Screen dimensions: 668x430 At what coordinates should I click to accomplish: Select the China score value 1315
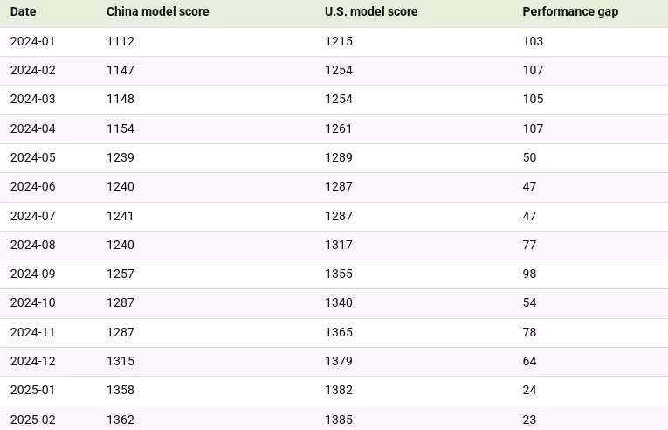click(x=121, y=361)
